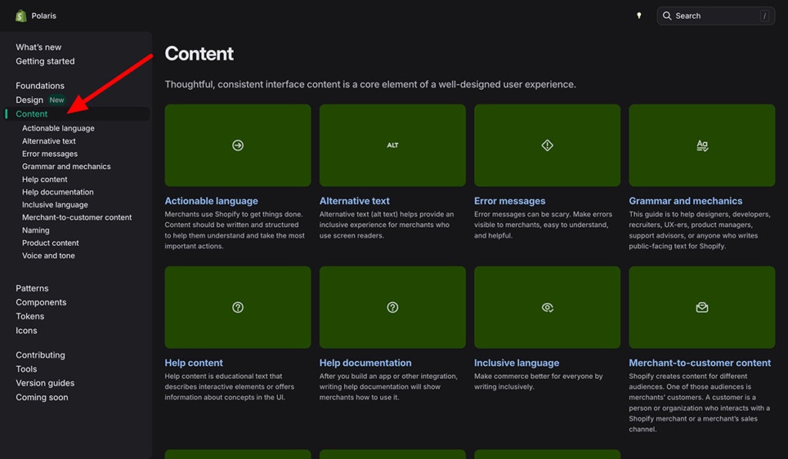Open the Components section
Image resolution: width=788 pixels, height=459 pixels.
41,301
